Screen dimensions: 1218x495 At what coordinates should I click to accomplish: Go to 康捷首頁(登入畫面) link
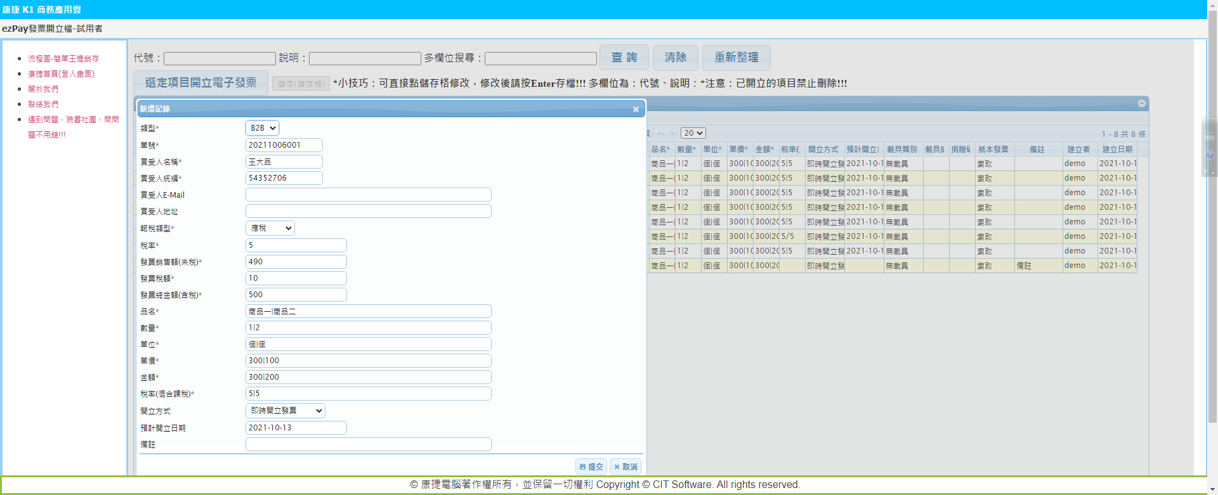[x=61, y=74]
